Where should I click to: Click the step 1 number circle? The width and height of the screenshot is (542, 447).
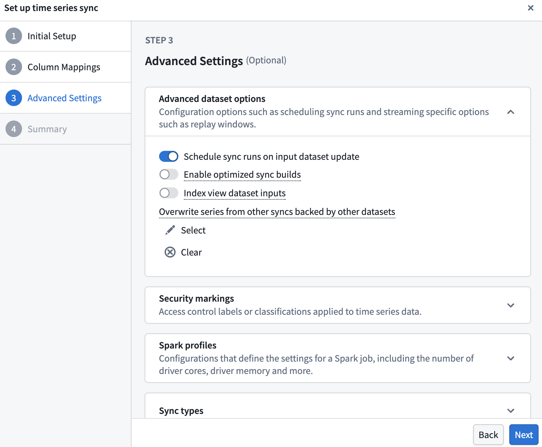coord(14,36)
